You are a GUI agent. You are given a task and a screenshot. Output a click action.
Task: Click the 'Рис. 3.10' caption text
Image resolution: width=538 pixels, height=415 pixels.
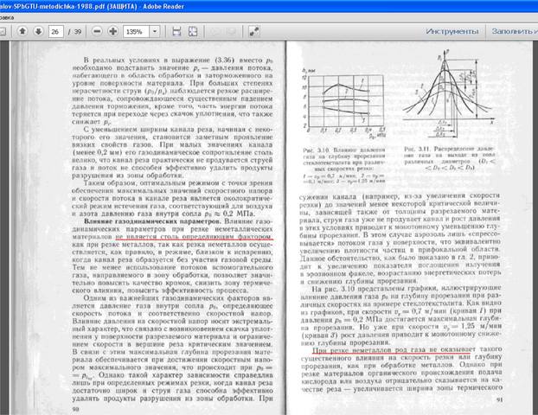(x=343, y=165)
